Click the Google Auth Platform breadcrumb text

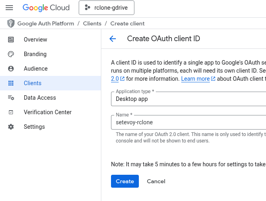coord(46,23)
